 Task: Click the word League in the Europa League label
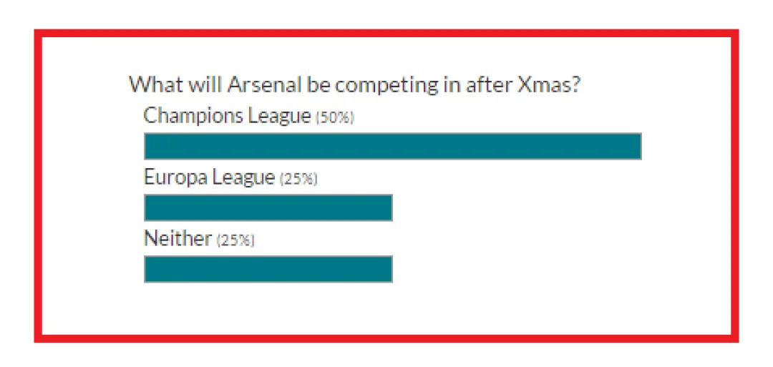tap(243, 180)
